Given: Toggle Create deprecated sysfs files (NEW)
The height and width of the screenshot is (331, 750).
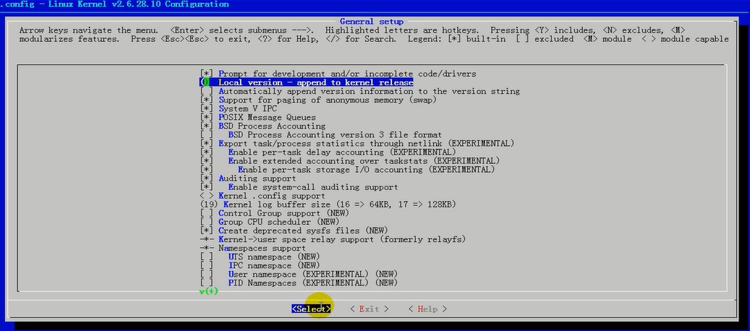Looking at the screenshot, I should 294,231.
